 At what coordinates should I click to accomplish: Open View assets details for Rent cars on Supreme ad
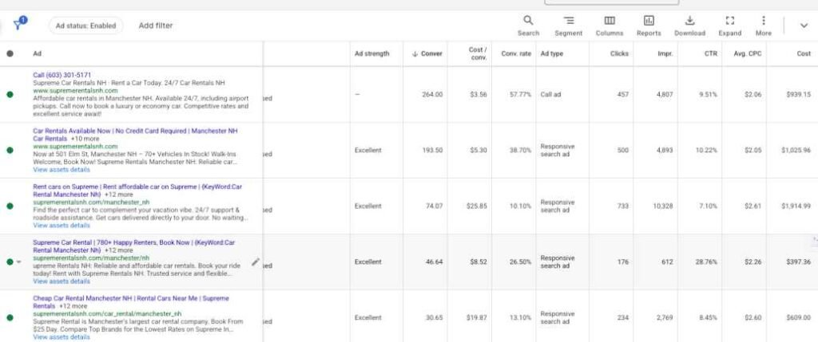(62, 225)
